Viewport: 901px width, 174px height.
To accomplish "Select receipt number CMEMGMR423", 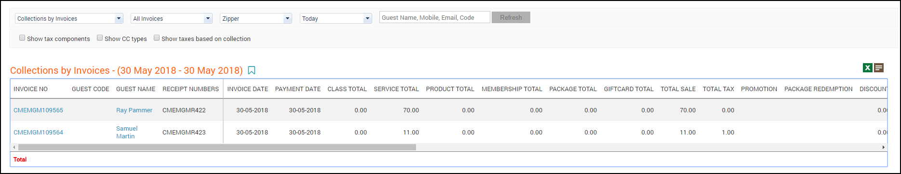I will [x=184, y=133].
